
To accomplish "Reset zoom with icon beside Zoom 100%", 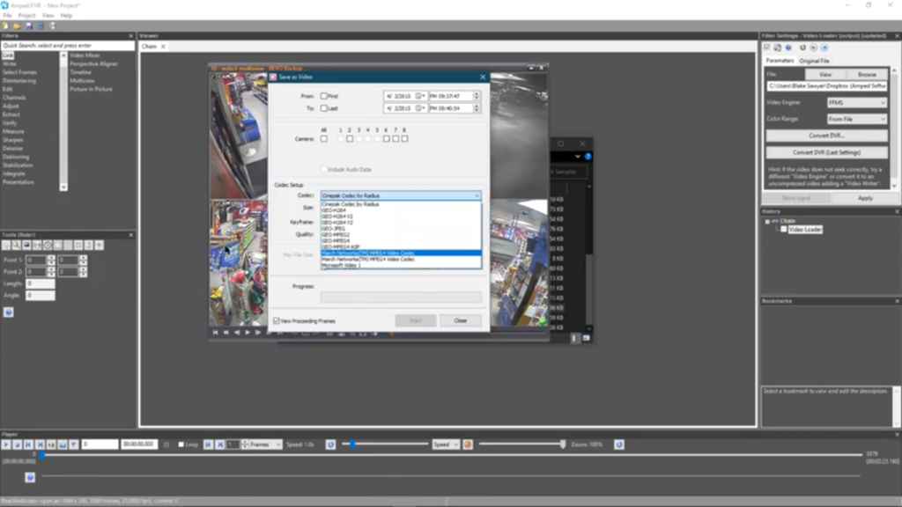I will (619, 445).
